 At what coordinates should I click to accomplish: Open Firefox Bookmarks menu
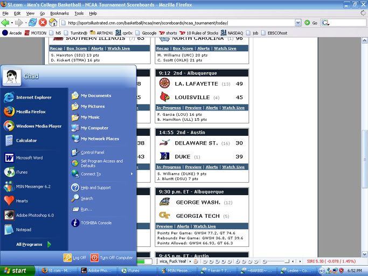(59, 13)
